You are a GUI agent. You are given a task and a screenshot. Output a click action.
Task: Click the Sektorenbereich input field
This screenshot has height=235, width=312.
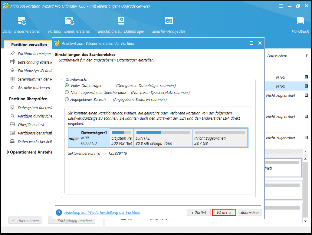pyautogui.click(x=134, y=153)
